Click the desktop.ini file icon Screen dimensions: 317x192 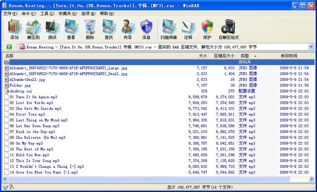pyautogui.click(x=7, y=91)
